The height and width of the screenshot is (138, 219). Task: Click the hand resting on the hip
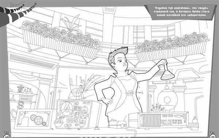108,101
